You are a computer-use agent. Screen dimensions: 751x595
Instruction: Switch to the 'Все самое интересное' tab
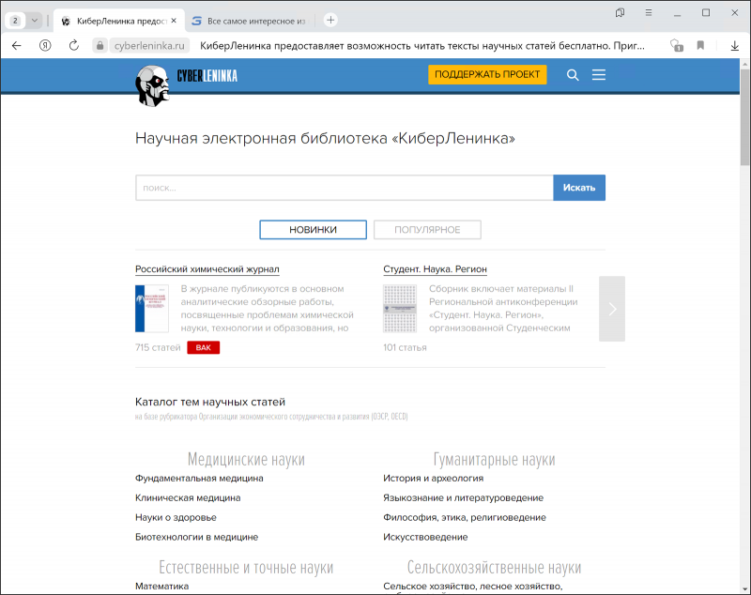pos(249,21)
